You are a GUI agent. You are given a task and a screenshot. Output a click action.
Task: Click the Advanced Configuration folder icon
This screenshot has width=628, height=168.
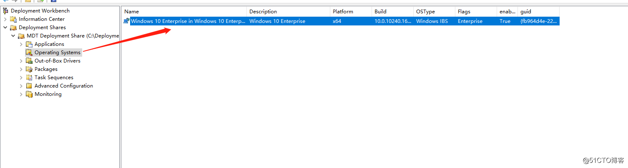tap(29, 86)
